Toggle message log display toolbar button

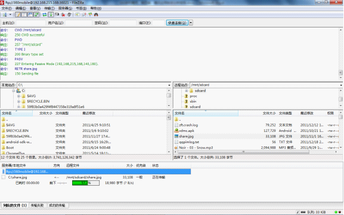tap(18, 15)
